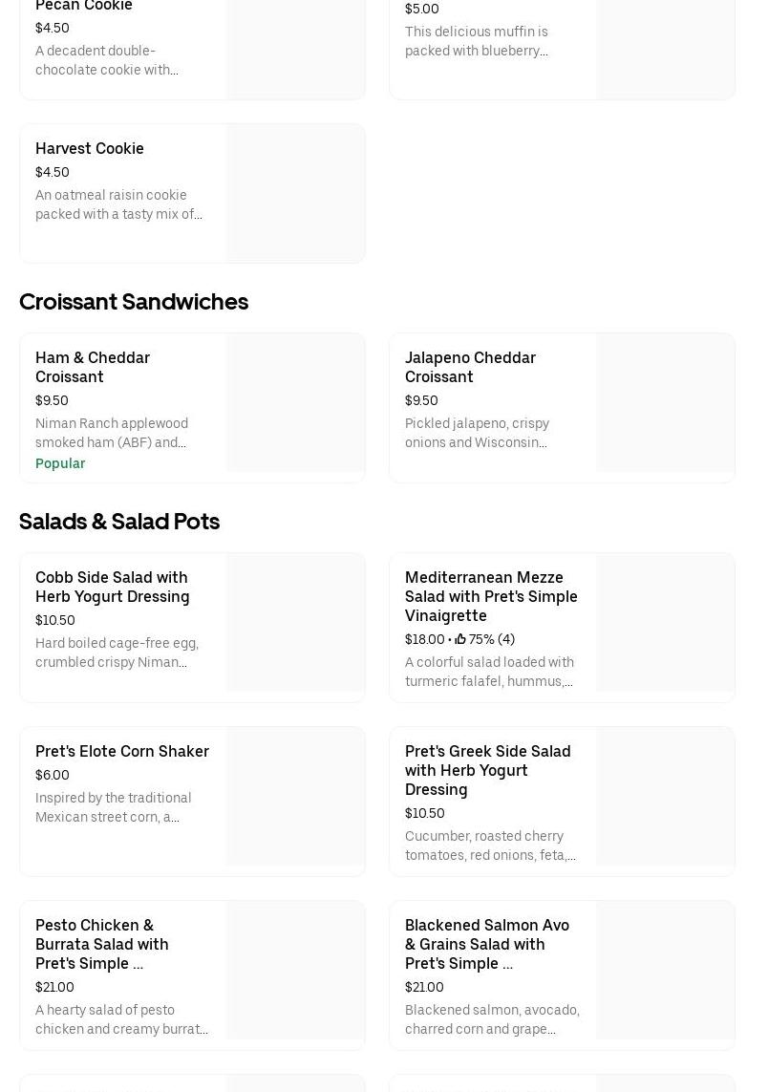768x1092 pixels.
Task: Click the Ham & Cheddar Croissant photo
Action: tap(295, 402)
